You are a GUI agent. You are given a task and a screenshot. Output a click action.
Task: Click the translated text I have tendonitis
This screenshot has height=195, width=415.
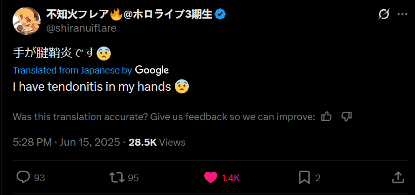[x=92, y=87]
